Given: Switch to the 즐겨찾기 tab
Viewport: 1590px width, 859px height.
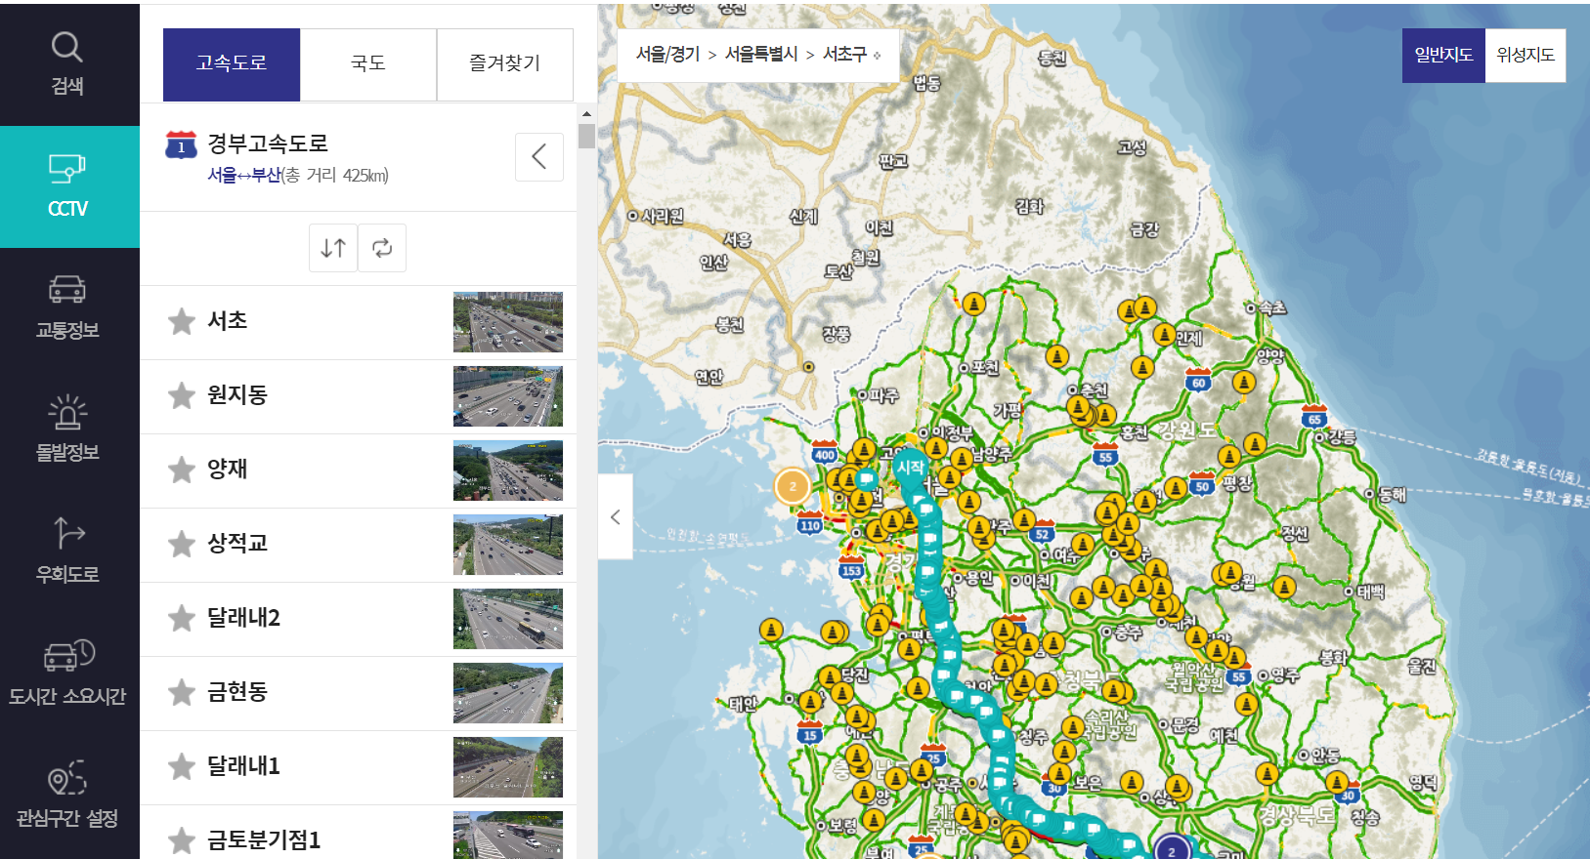Looking at the screenshot, I should click(505, 64).
